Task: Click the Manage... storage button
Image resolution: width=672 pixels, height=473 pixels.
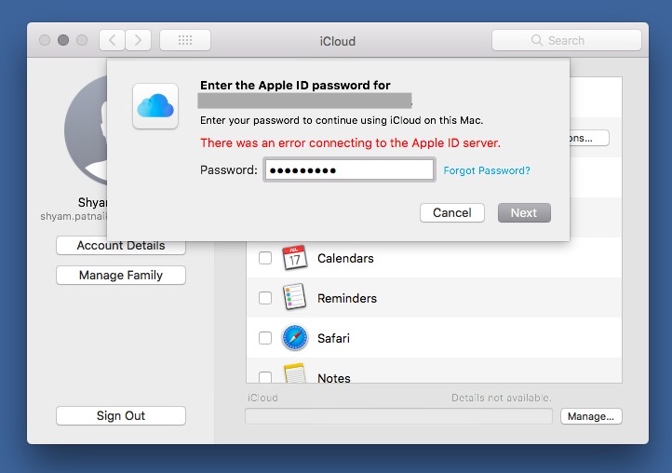Action: [591, 416]
